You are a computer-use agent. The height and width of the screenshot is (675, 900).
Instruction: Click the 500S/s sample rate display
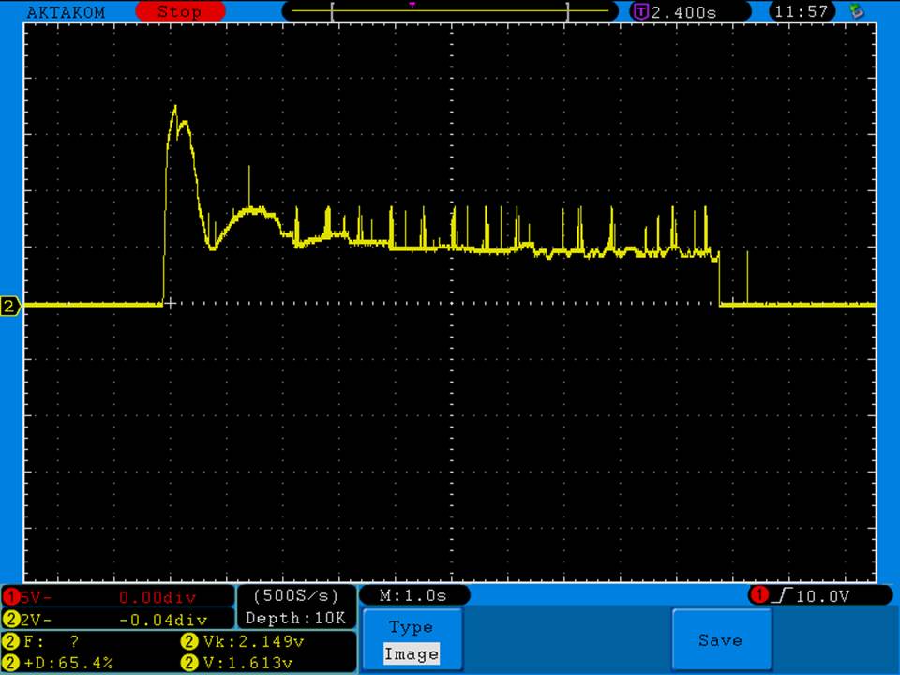(296, 595)
